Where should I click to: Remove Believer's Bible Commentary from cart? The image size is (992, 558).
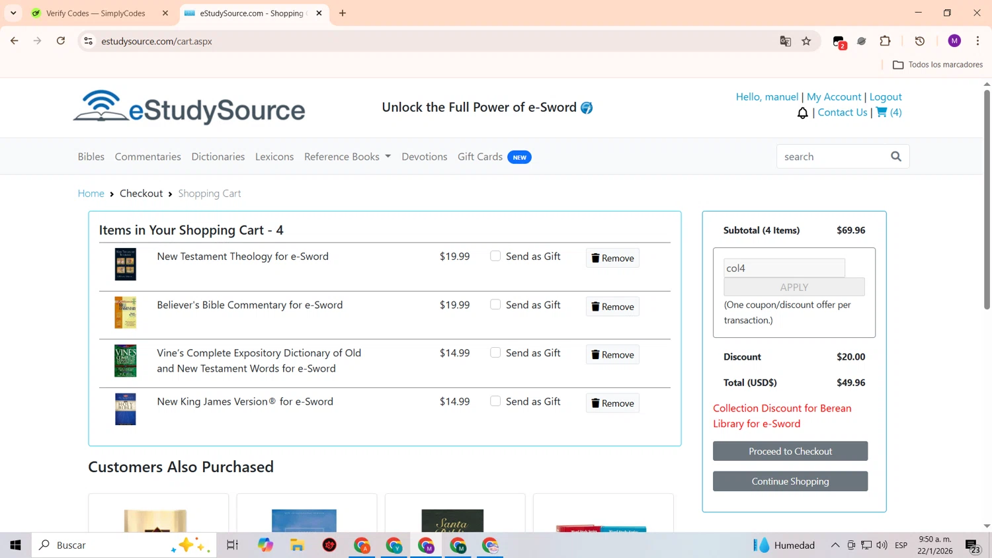[612, 306]
